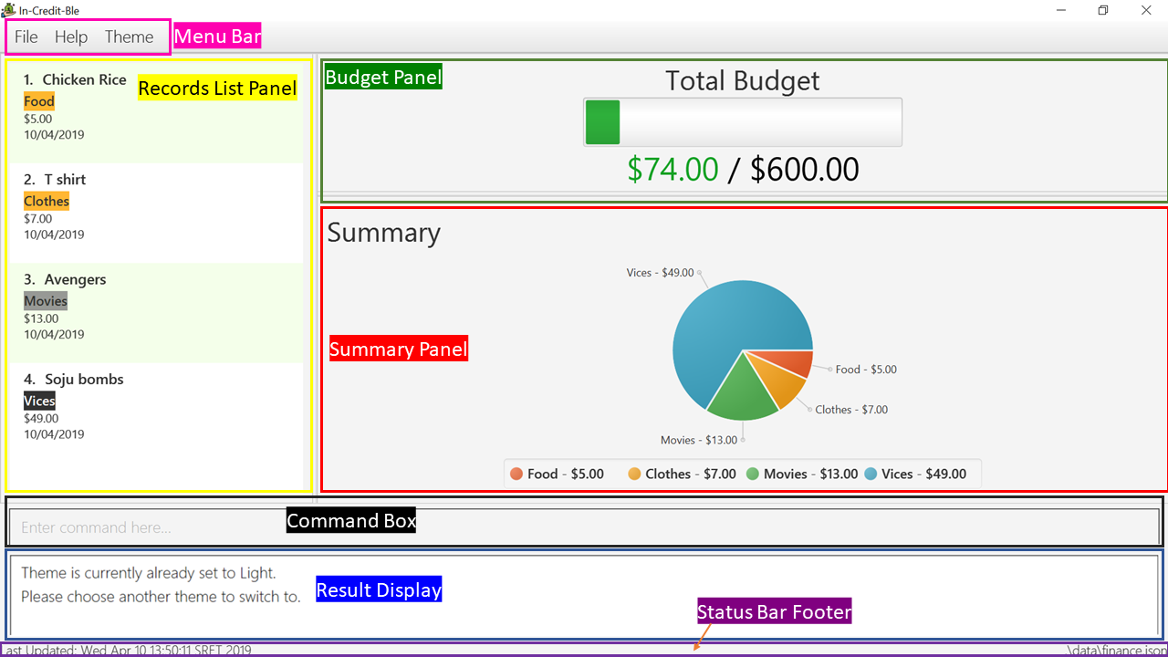Open the Theme menu
Image resolution: width=1168 pixels, height=657 pixels.
pos(129,37)
